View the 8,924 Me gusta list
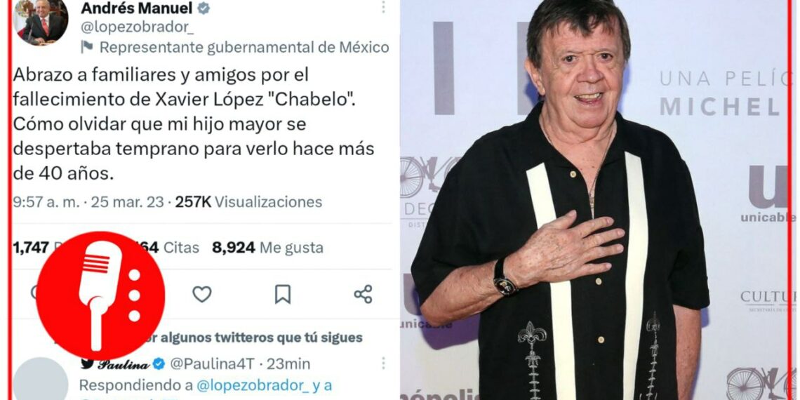Image resolution: width=800 pixels, height=400 pixels. coord(268,248)
